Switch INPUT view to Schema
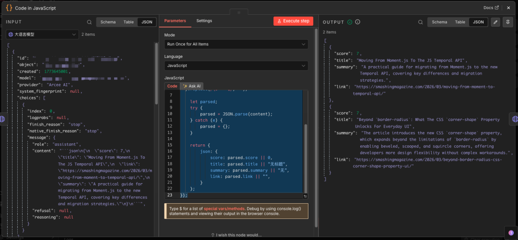This screenshot has width=518, height=240. (x=108, y=22)
